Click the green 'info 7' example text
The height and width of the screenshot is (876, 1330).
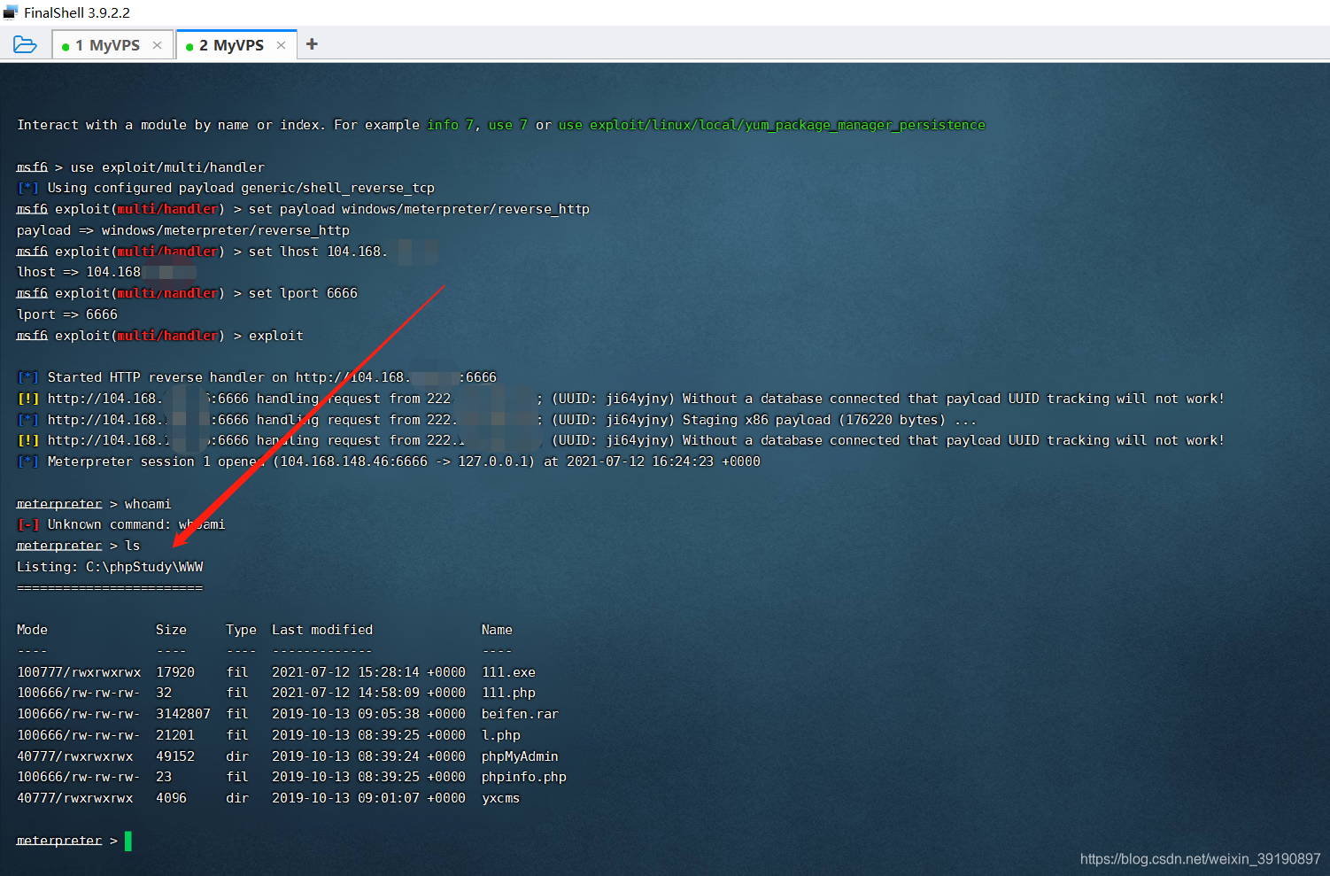(x=450, y=125)
